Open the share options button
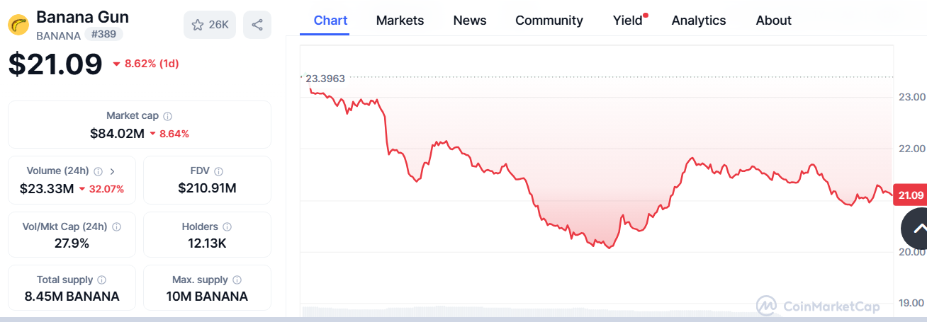 point(257,25)
